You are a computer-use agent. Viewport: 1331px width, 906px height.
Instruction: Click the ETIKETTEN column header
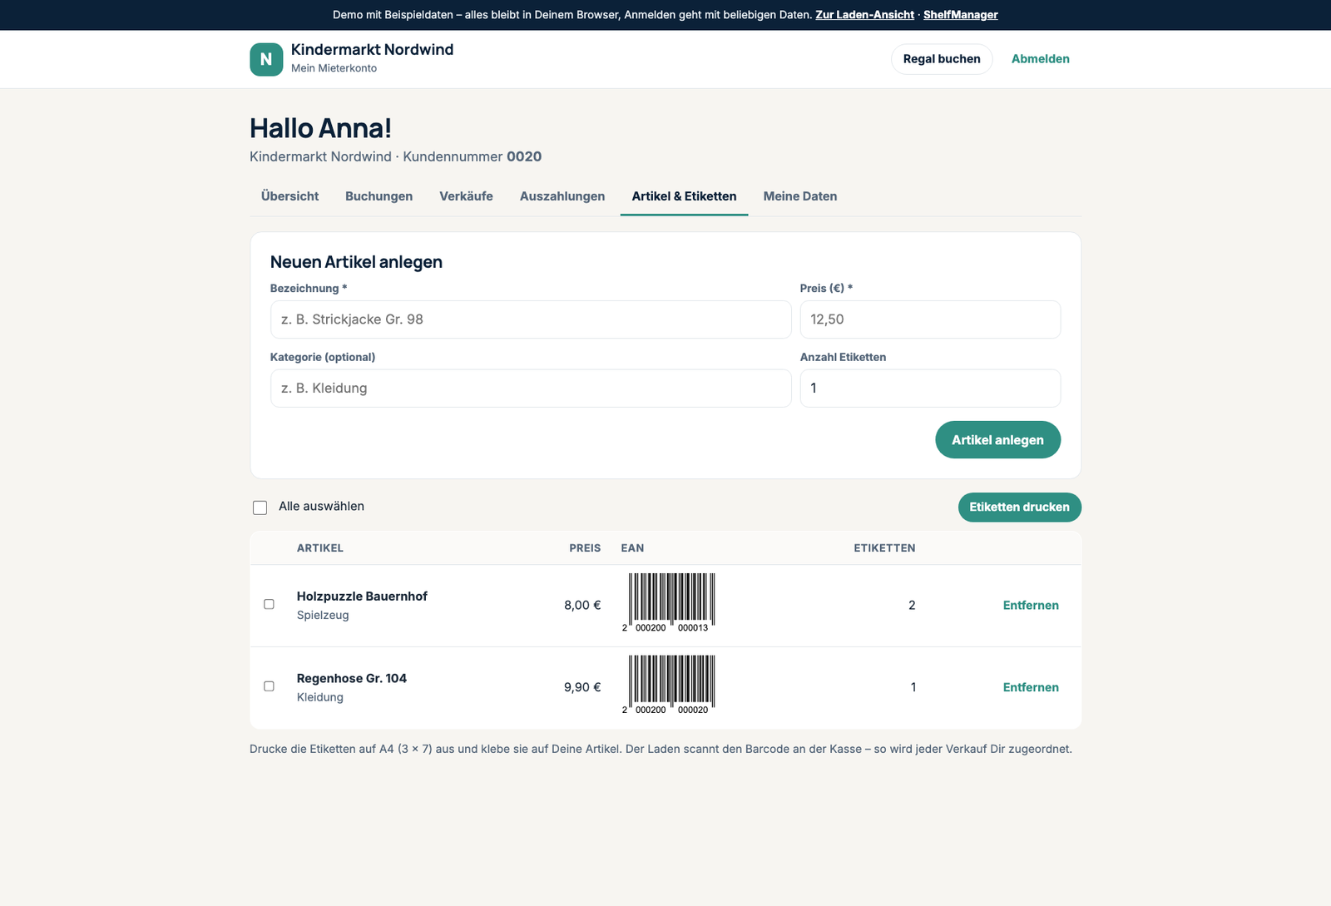tap(884, 548)
